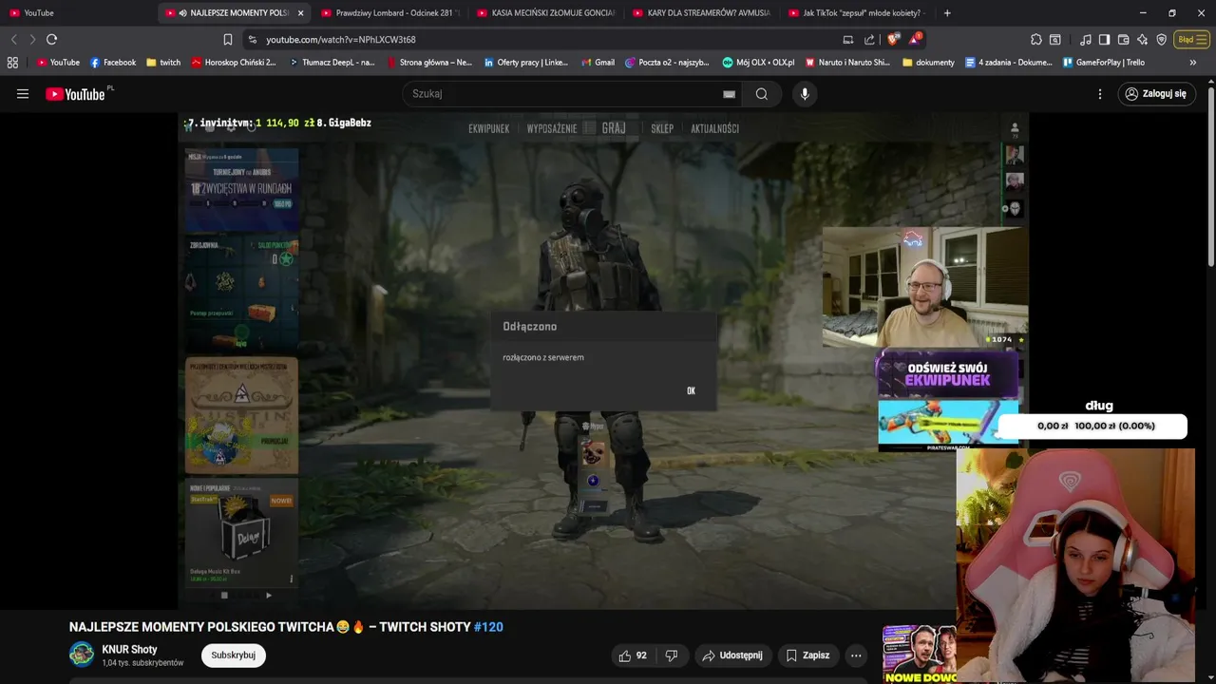The height and width of the screenshot is (684, 1216).
Task: Open the YouTube hamburger guide menu
Action: click(x=23, y=94)
